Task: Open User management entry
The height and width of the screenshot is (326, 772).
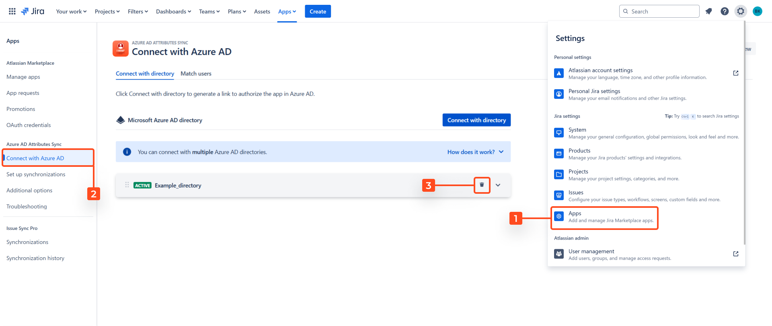Action: 647,254
